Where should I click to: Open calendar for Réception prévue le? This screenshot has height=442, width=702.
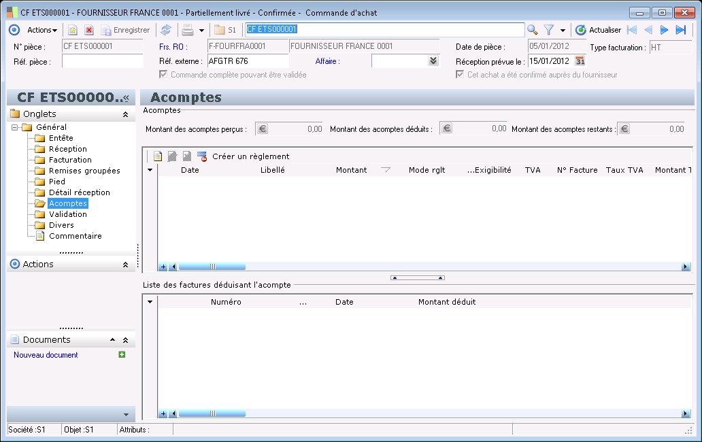pyautogui.click(x=580, y=61)
